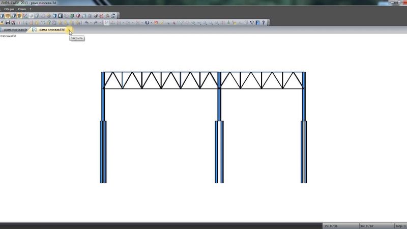Open the Undo history dropdown arrow

[91, 22]
